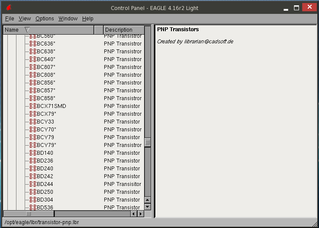The image size is (319, 228).
Task: Click the vertical scrollbar thumb grip
Action: point(148,142)
